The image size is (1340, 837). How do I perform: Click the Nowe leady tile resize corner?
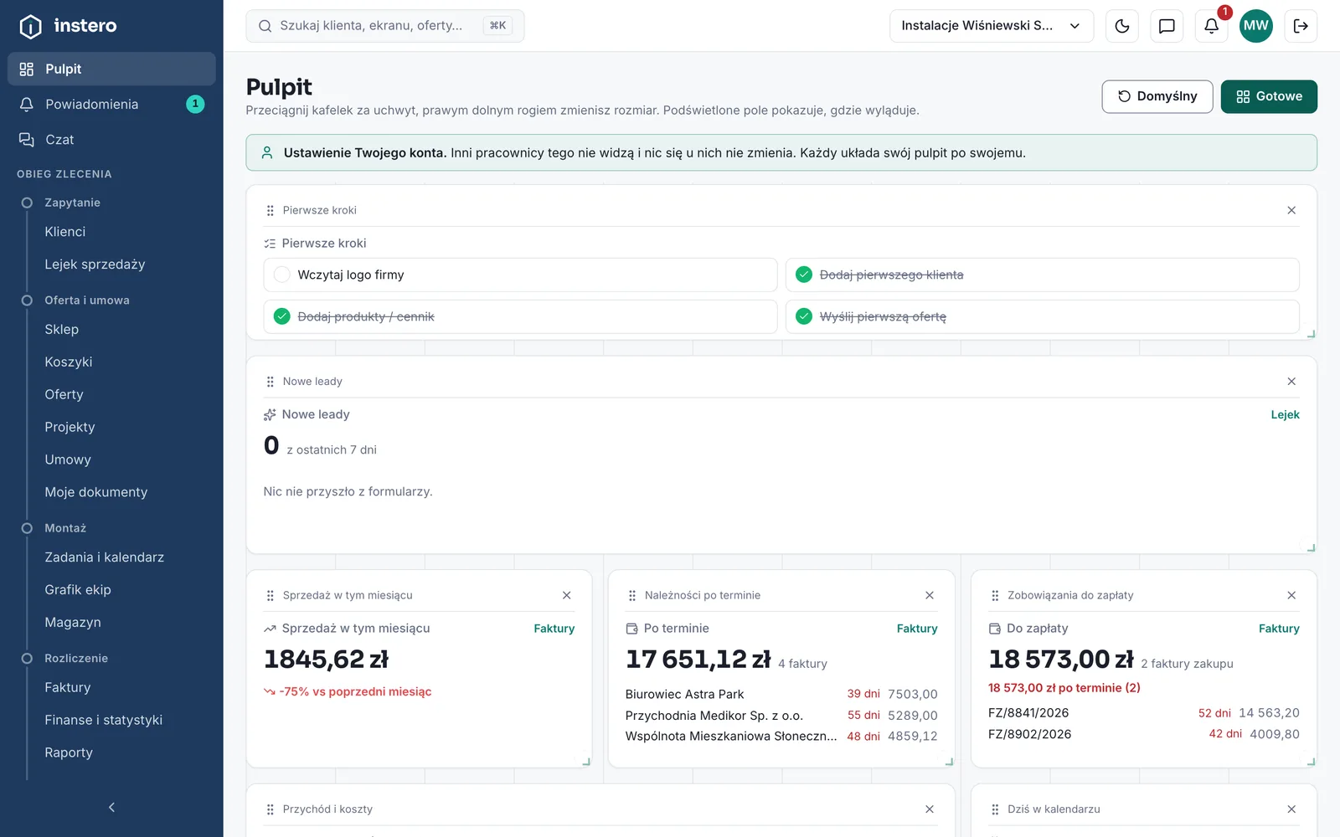[1311, 547]
